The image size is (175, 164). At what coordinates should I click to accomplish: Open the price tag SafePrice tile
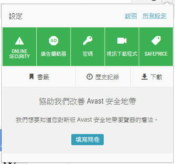pyautogui.click(x=156, y=47)
